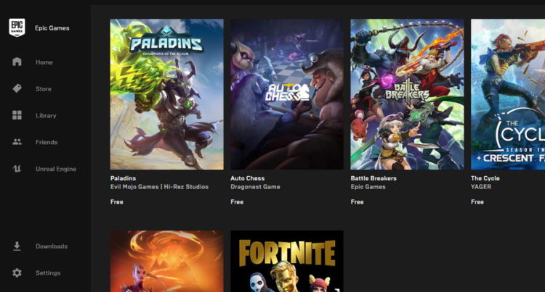Viewport: 545px width, 292px height.
Task: Click the Epic Games logo icon
Action: click(x=17, y=28)
